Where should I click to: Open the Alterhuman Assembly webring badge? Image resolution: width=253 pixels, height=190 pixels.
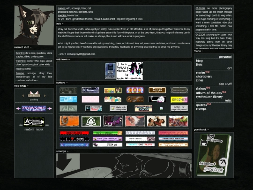(x=34, y=122)
